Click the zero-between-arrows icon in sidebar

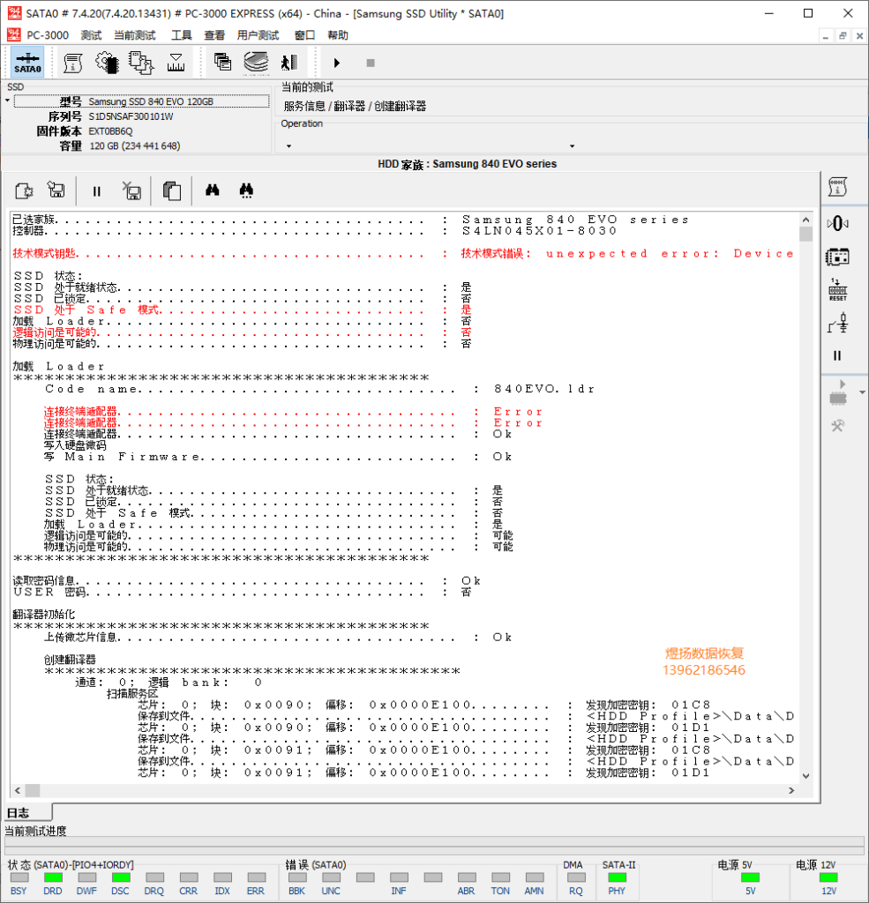[x=837, y=223]
